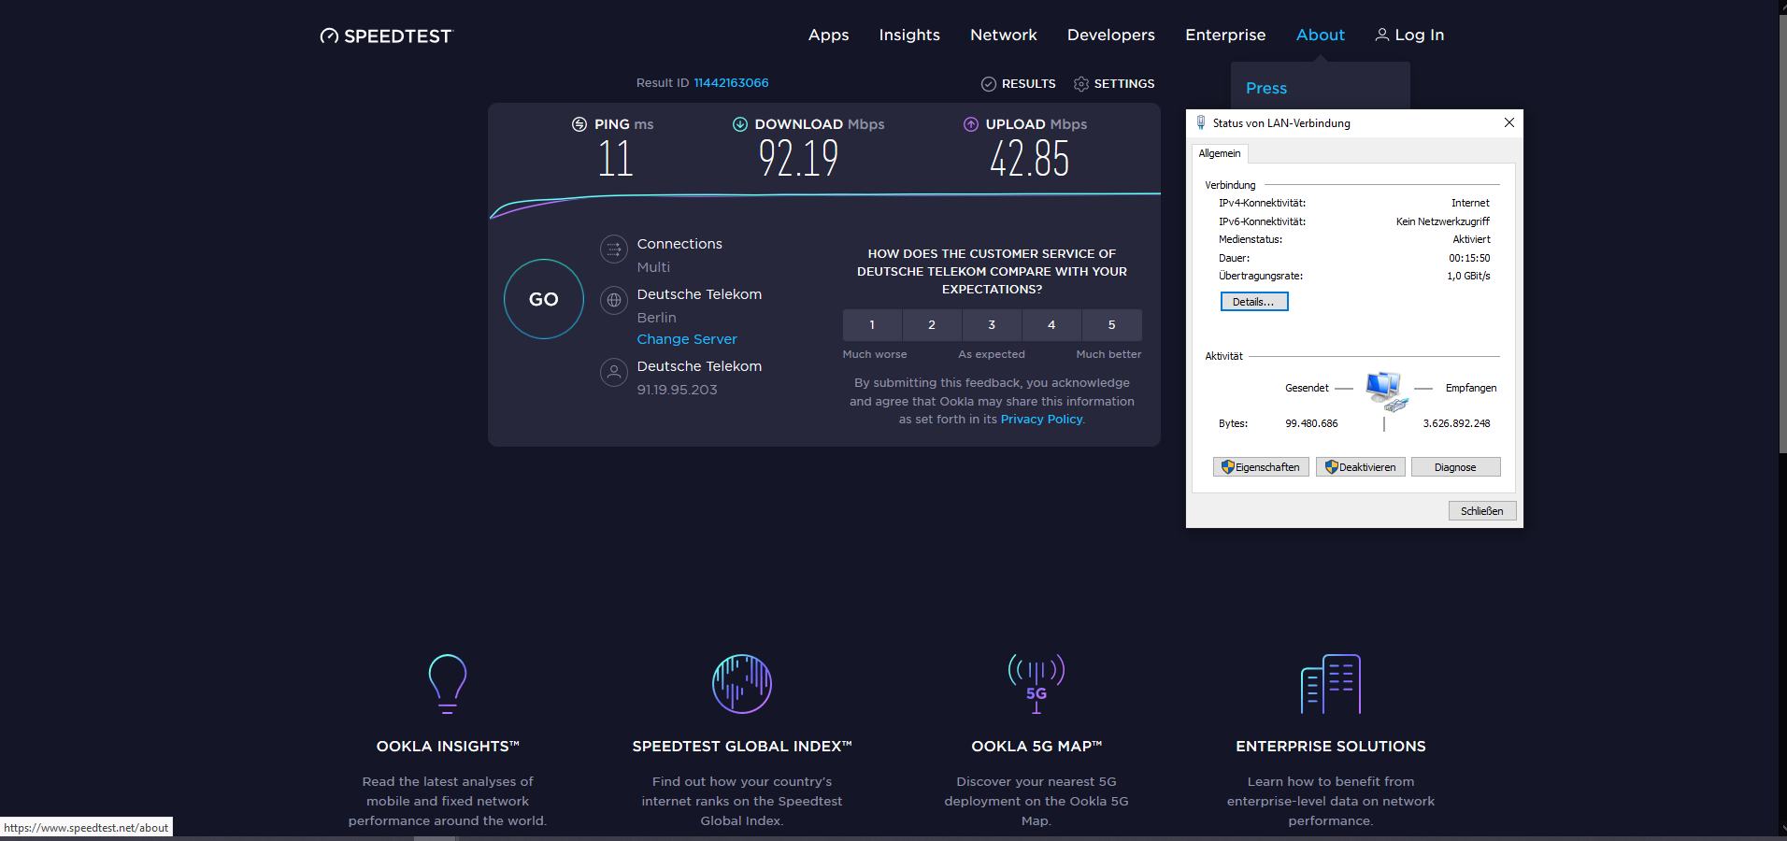Rate customer service 4

(1051, 325)
